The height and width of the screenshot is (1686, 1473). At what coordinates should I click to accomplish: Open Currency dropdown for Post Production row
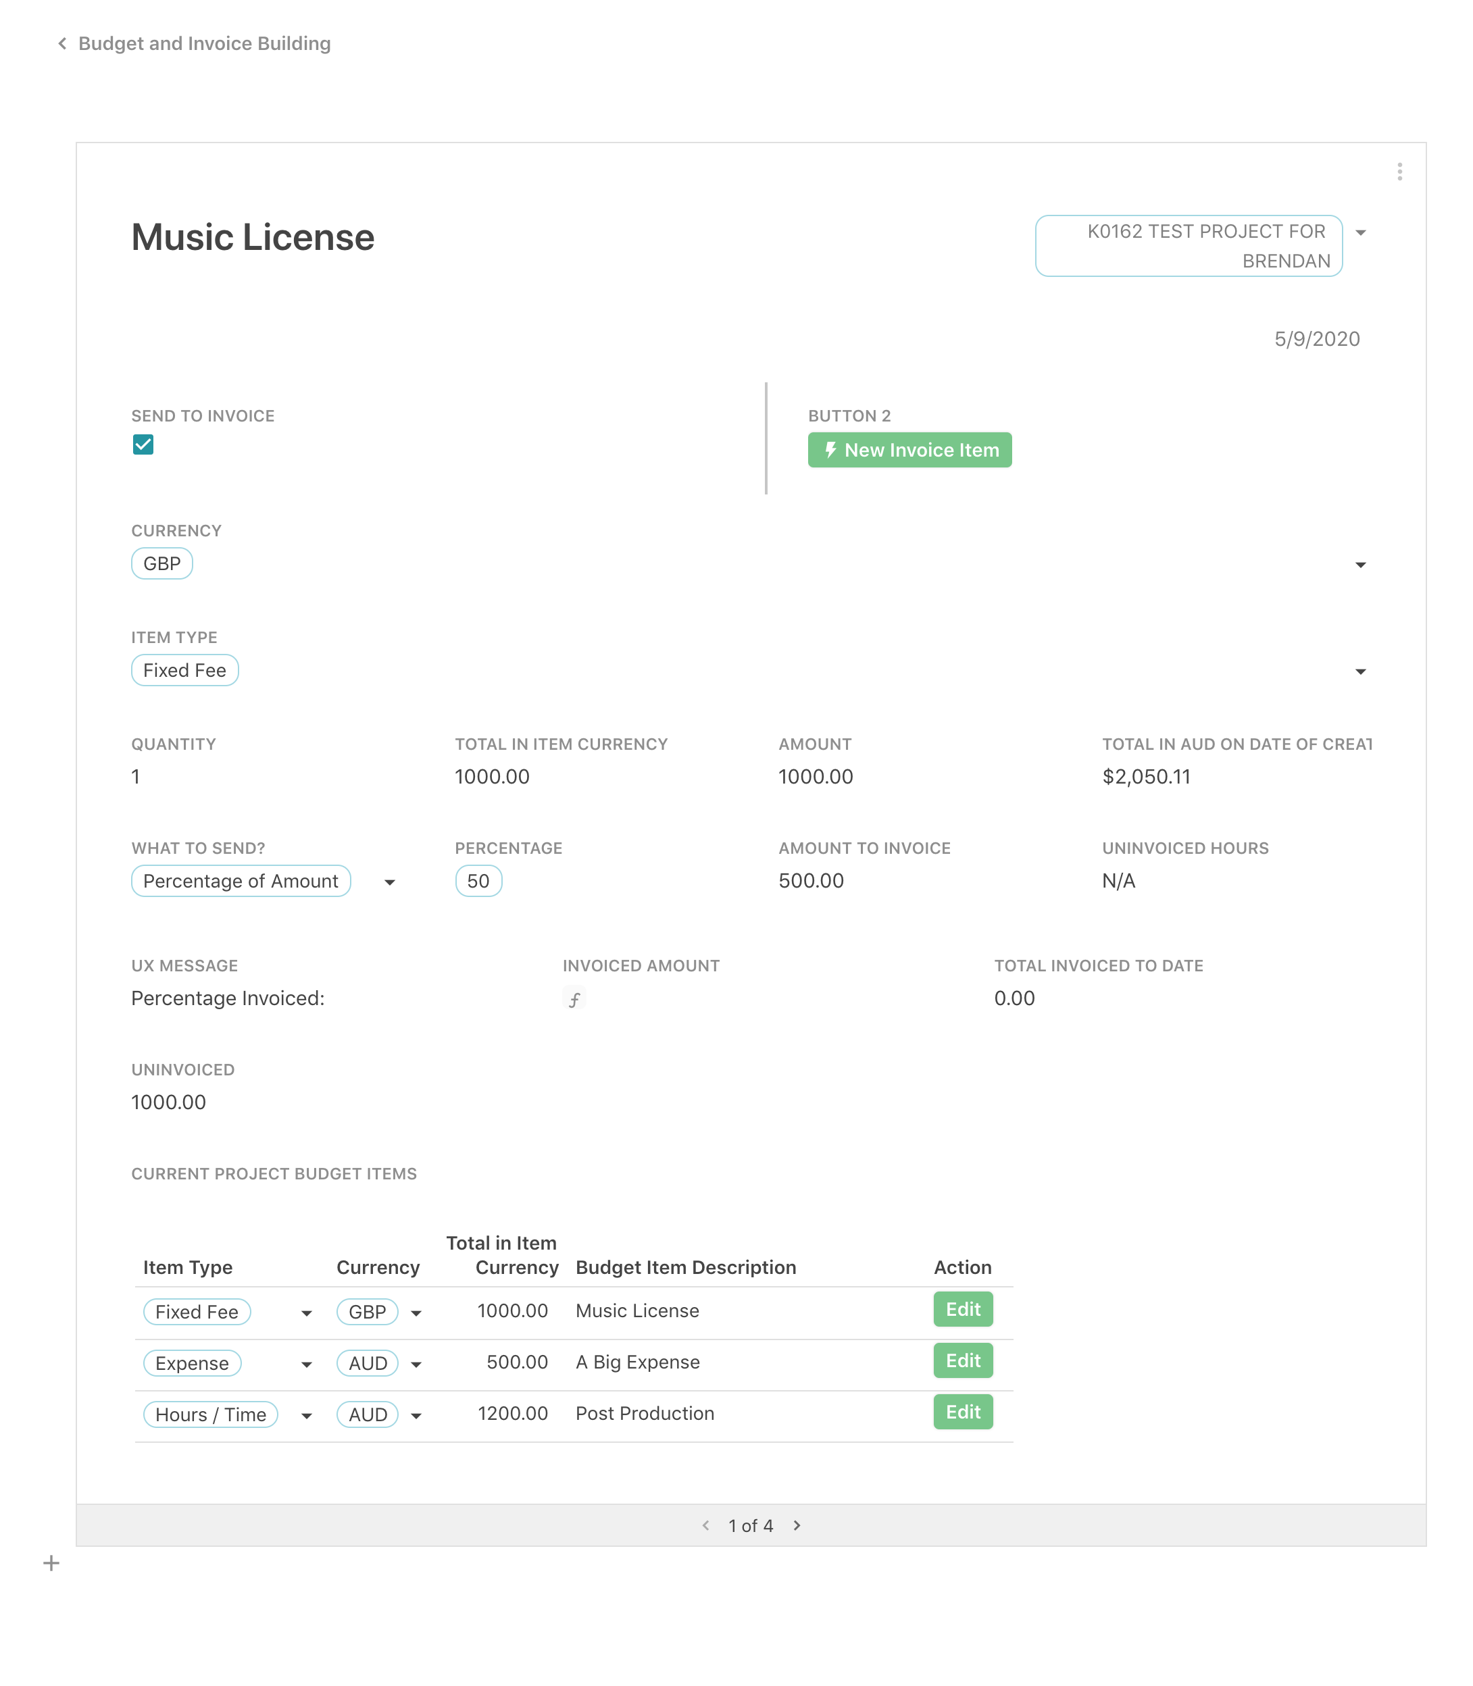417,1415
